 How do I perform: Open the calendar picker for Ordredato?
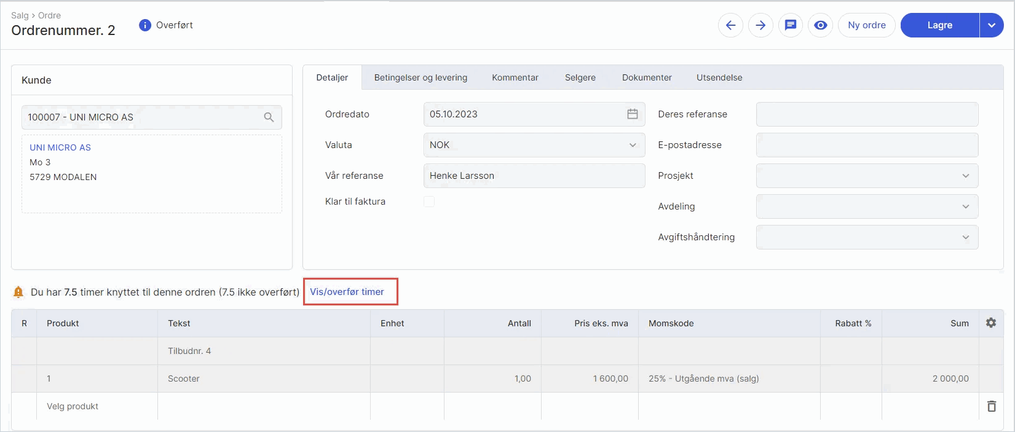(x=633, y=114)
